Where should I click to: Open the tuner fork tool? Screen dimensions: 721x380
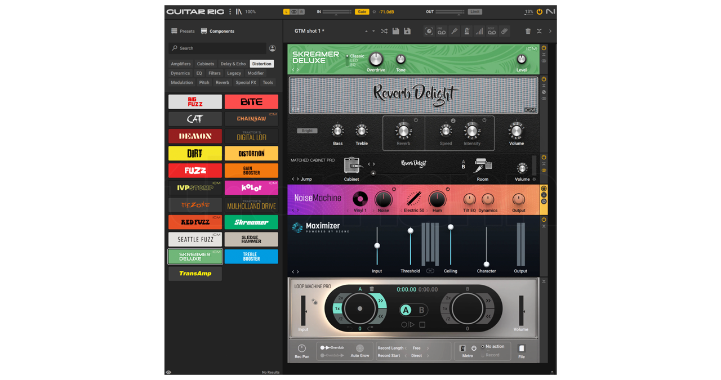click(x=454, y=32)
